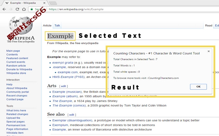
Task: Switch to the Talk tab
Action: (57, 26)
